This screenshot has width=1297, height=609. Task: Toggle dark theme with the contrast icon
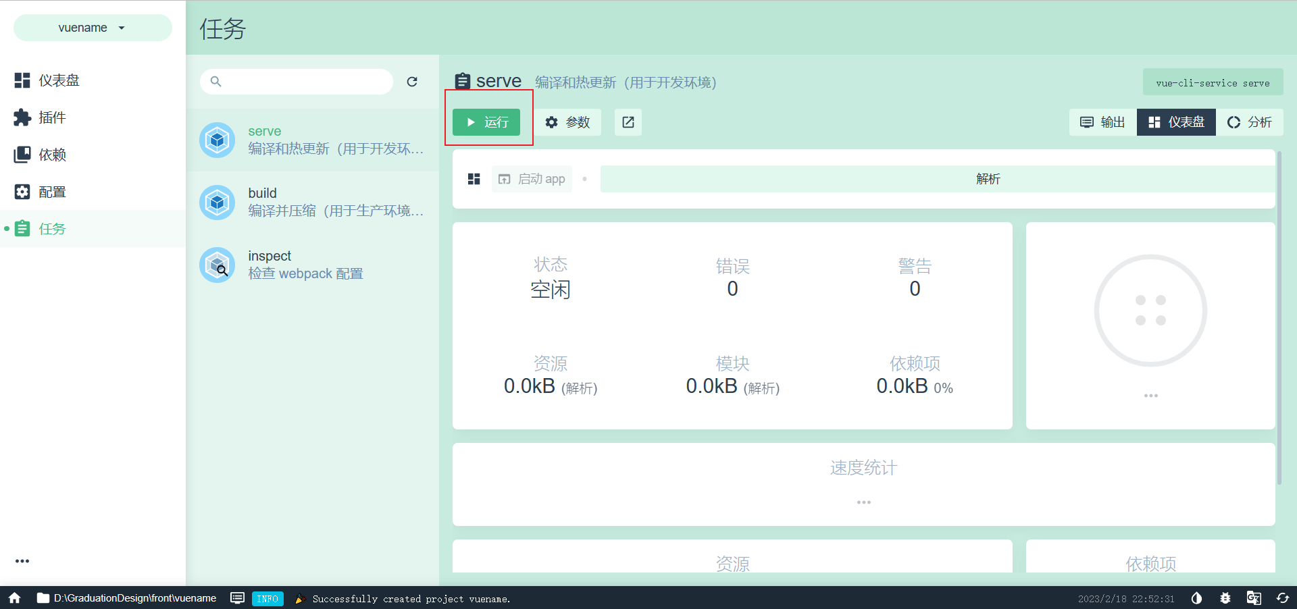(1196, 598)
